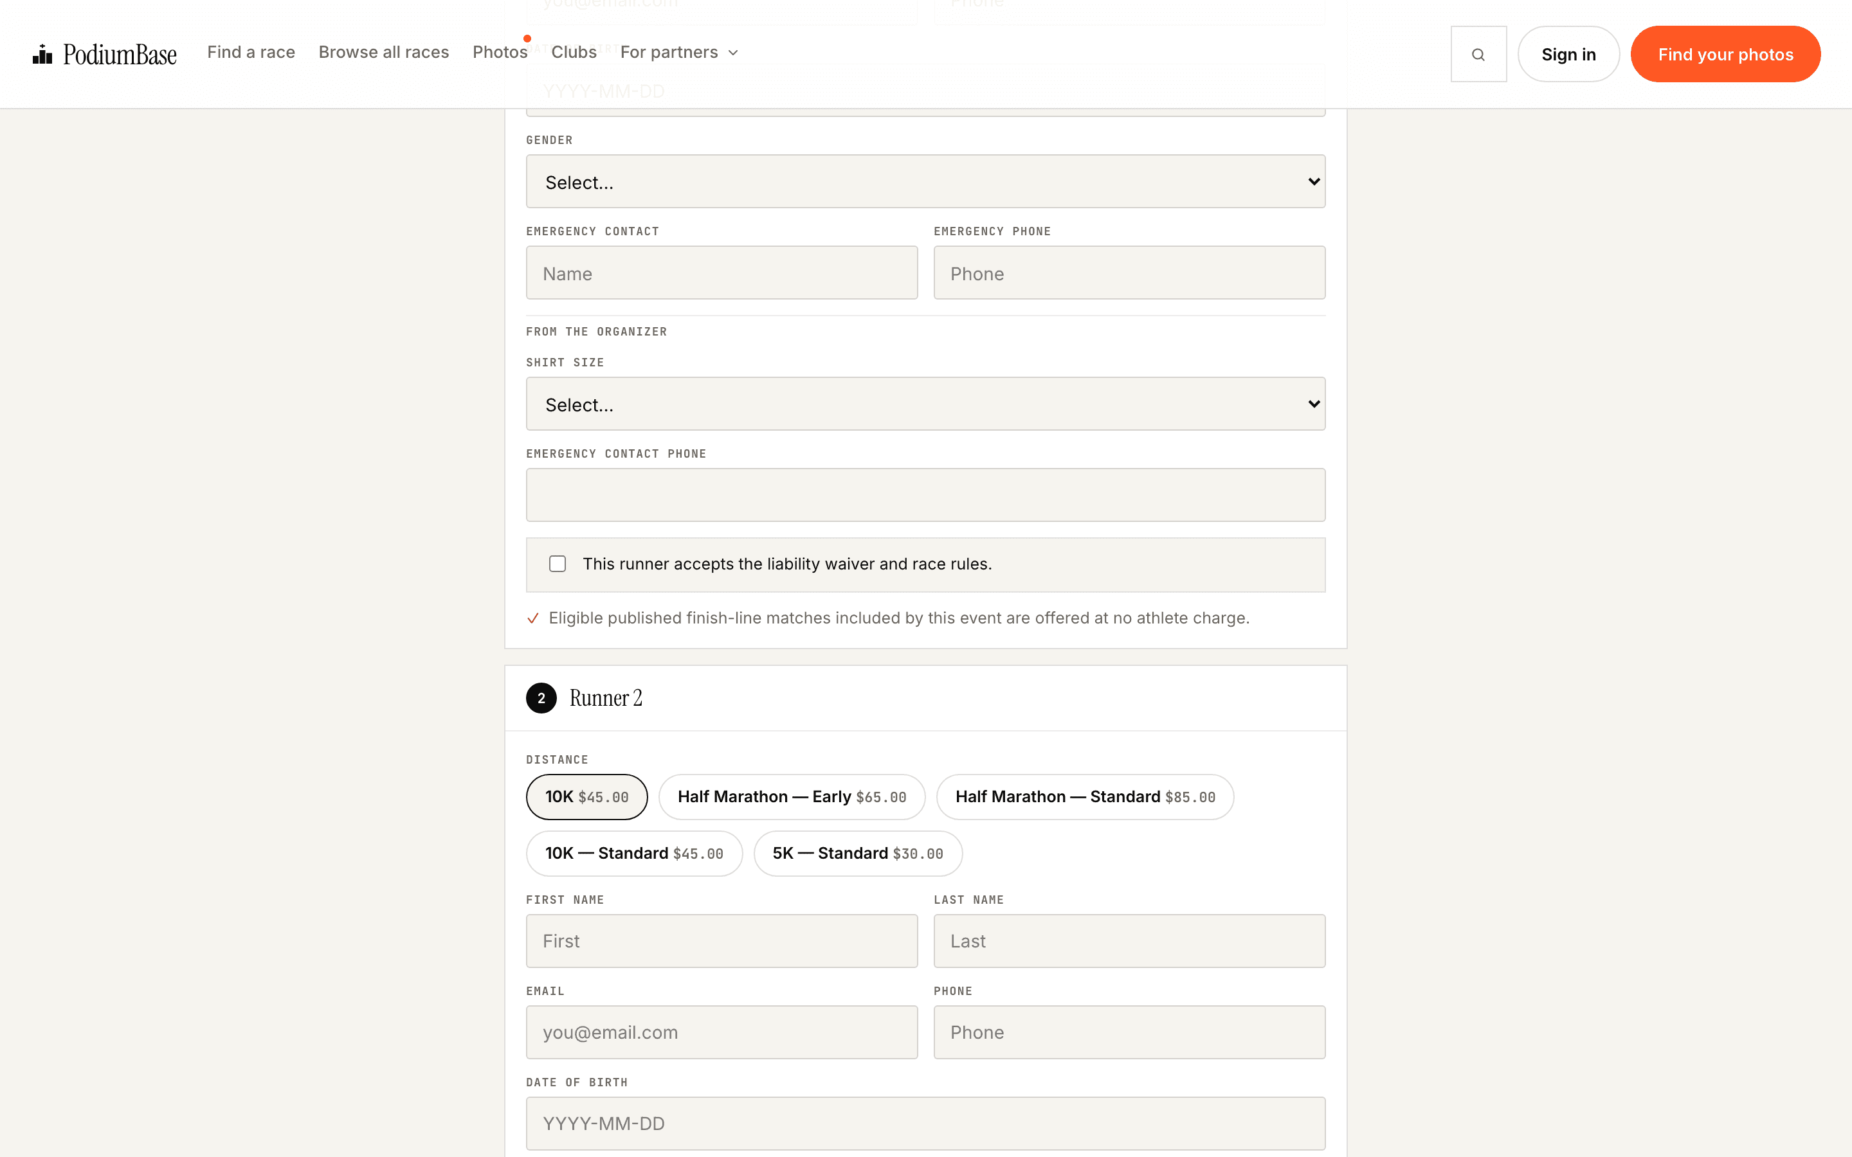
Task: Open the Photos nav item
Action: click(x=500, y=52)
